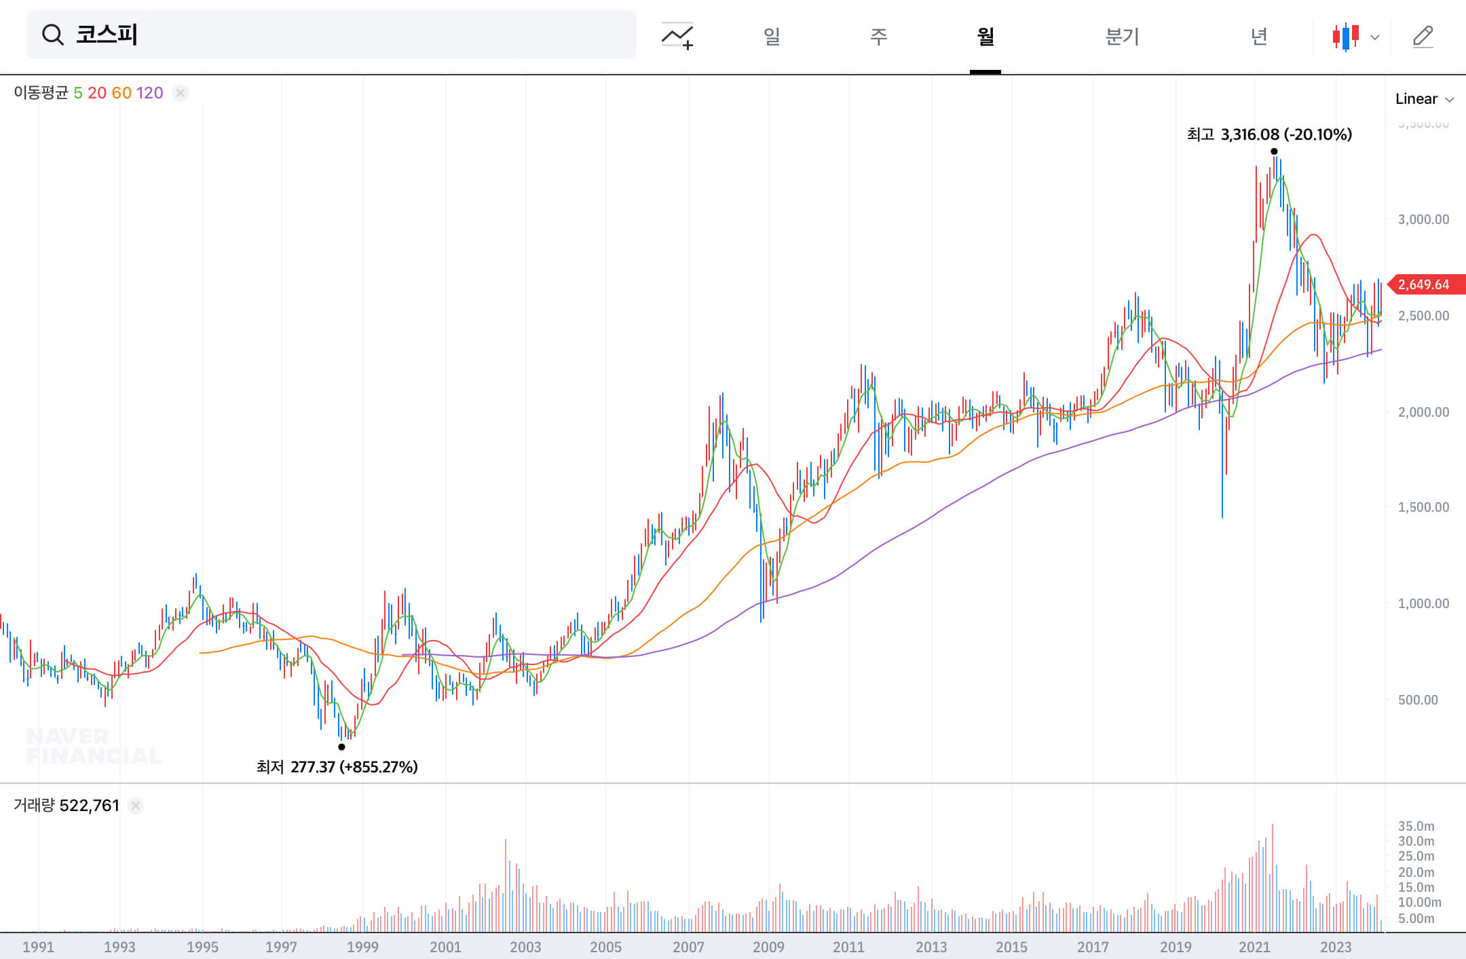
Task: Click the 최고 3,316.08 high marker
Action: pyautogui.click(x=1269, y=134)
